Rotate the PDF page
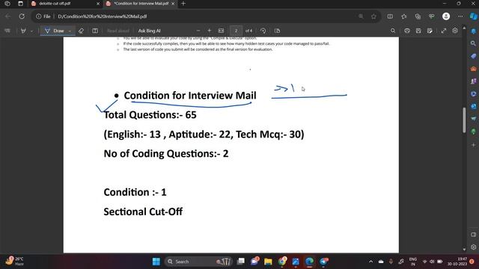The width and height of the screenshot is (479, 269). coord(263,31)
